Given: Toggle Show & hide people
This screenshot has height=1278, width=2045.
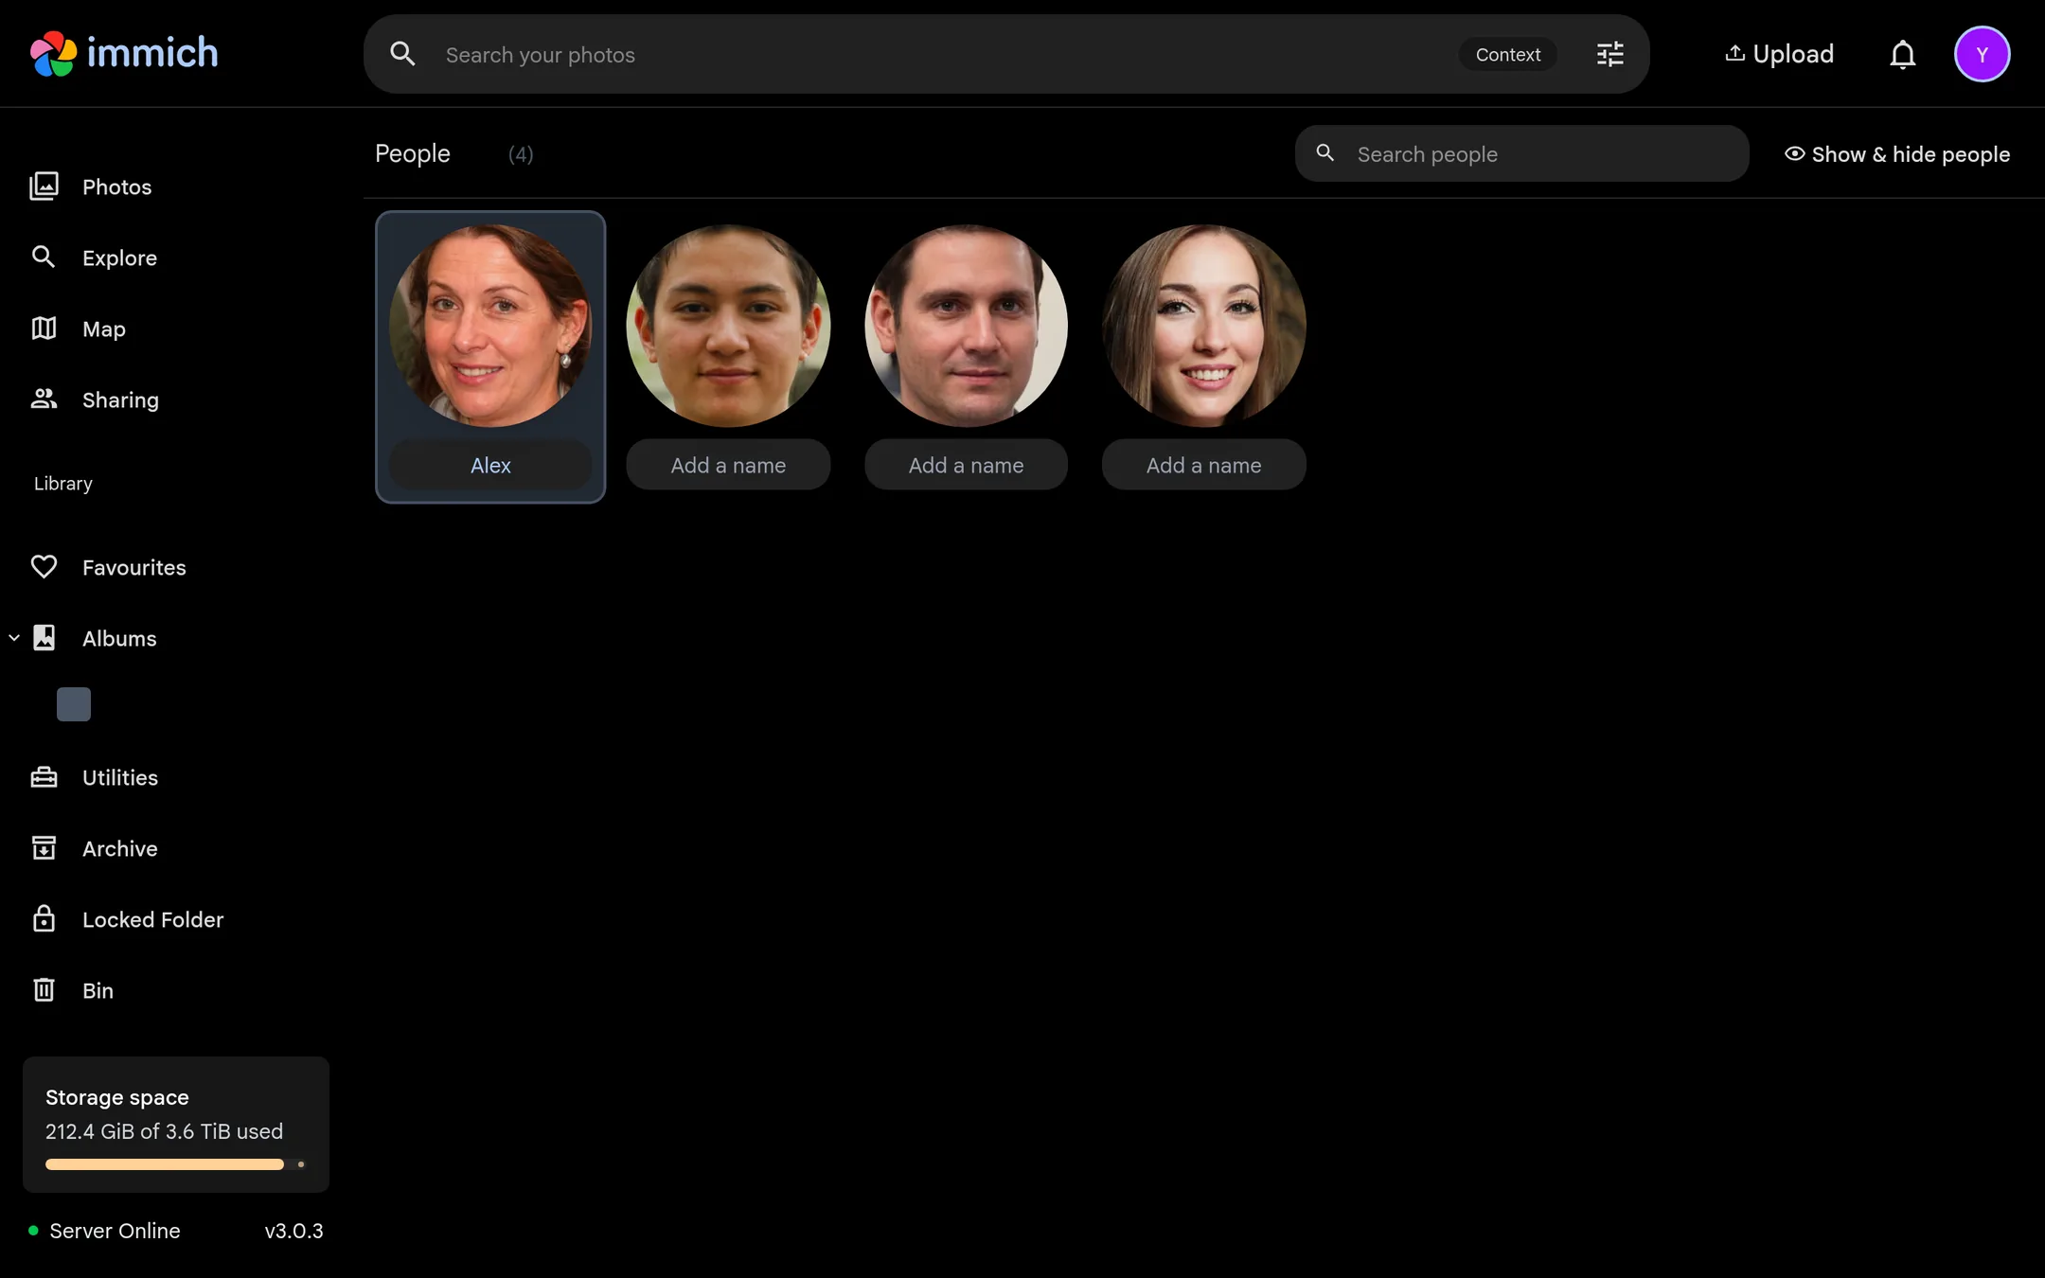Looking at the screenshot, I should coord(1897,153).
